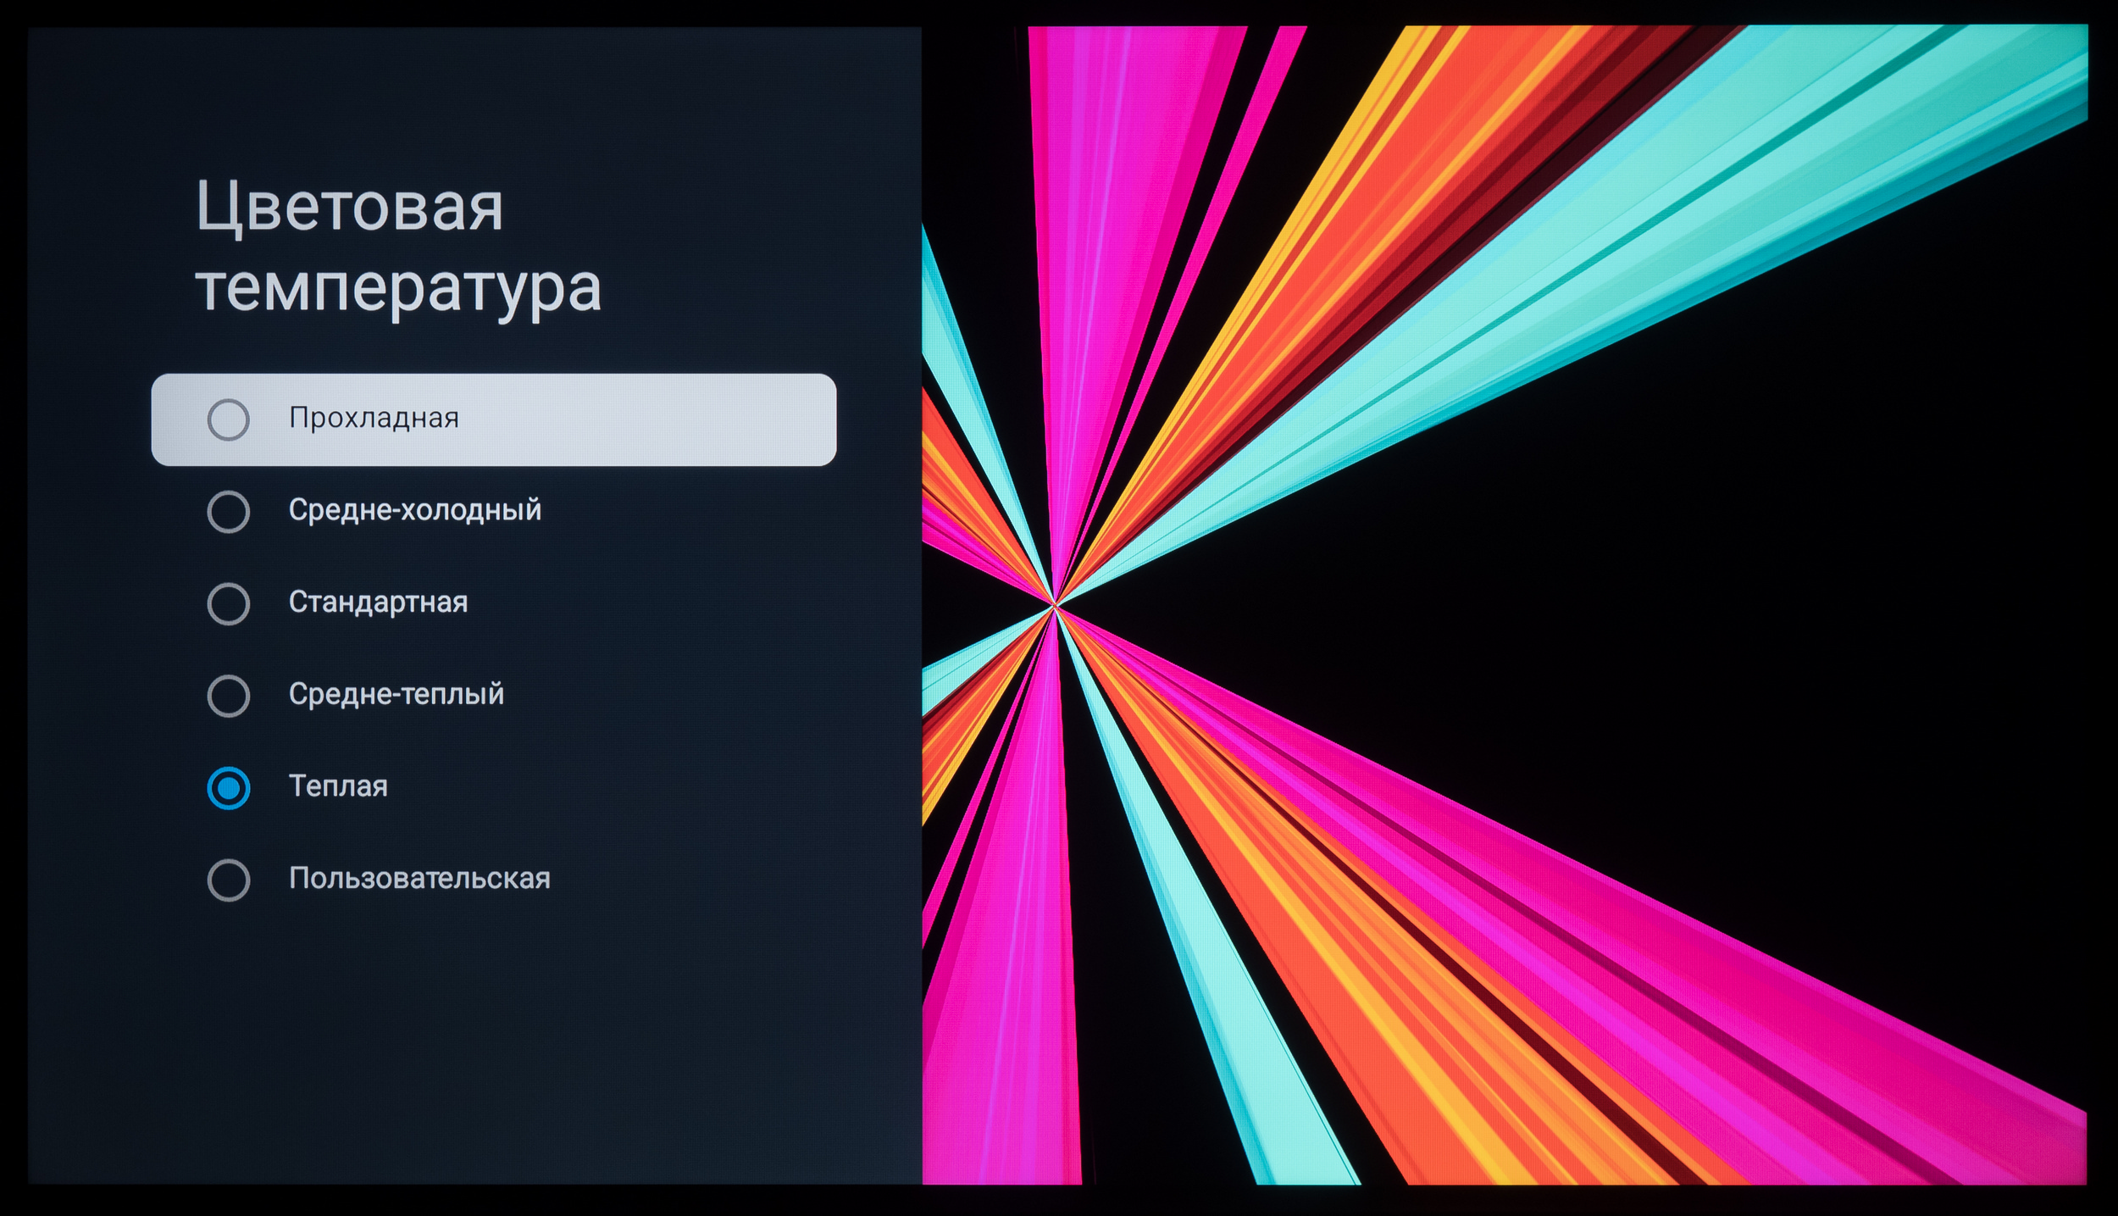The image size is (2118, 1216).
Task: Click the Средне-холодный text label
Action: pyautogui.click(x=414, y=510)
